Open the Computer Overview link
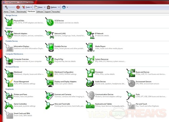 (x=21, y=59)
